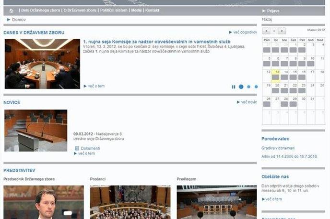Select event marker under day 16
Image resolution: width=330 pixels, height=219 pixels.
coord(302,77)
